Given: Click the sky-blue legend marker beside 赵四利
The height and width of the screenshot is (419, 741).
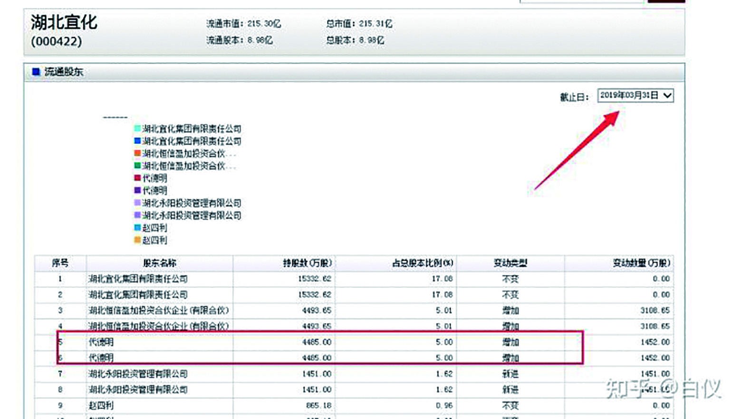Looking at the screenshot, I should [x=137, y=228].
